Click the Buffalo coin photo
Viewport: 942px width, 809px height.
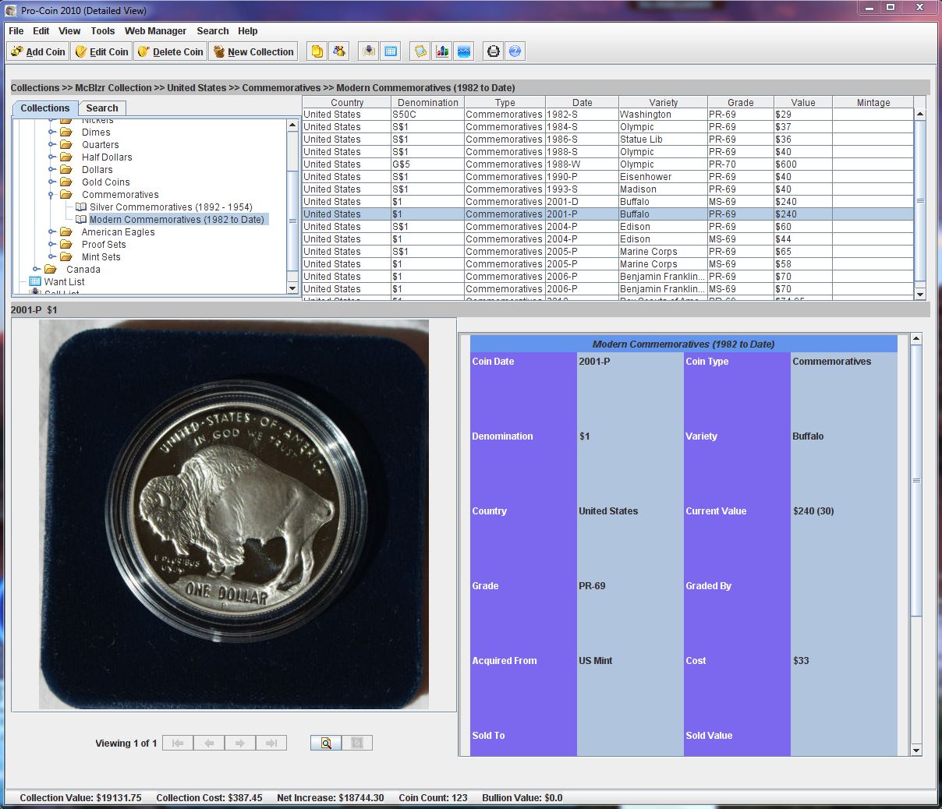(x=234, y=514)
